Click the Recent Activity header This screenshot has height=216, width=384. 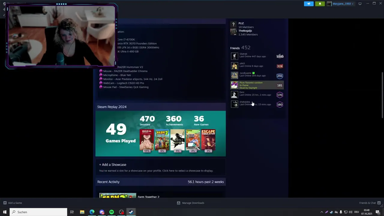pyautogui.click(x=108, y=182)
